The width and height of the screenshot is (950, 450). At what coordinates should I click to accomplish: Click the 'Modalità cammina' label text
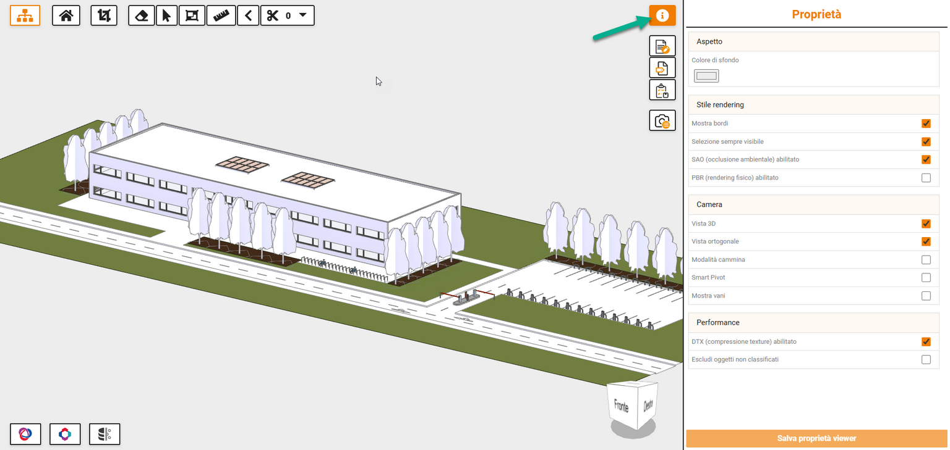718,260
